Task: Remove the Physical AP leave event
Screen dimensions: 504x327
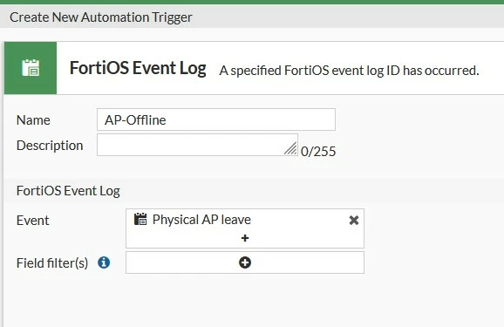Action: click(x=353, y=221)
